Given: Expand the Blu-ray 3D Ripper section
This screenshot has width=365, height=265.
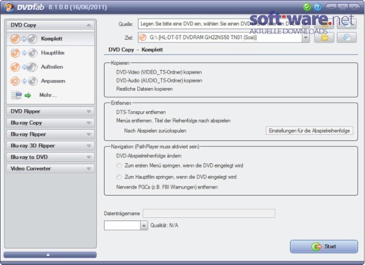Looking at the screenshot, I should click(50, 146).
